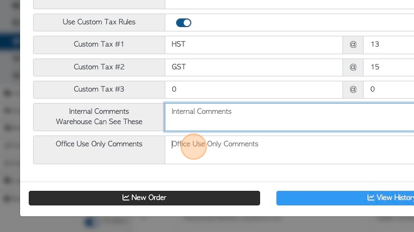Focus the Internal Comments text area
Screen dimensions: 414x232
coord(289,117)
